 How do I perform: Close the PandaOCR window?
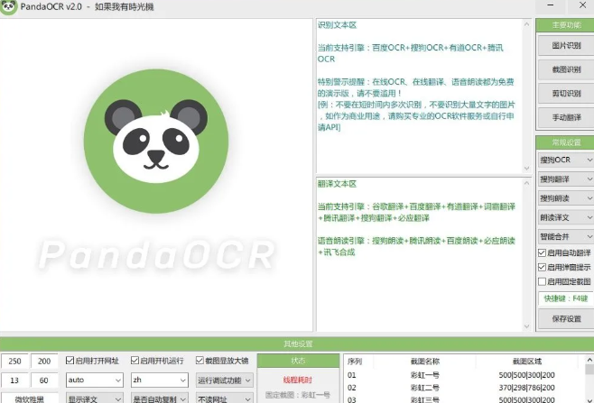pos(582,5)
